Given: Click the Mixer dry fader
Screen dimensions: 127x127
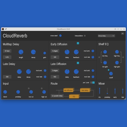Looking at the screenshot, I should click(x=100, y=91).
